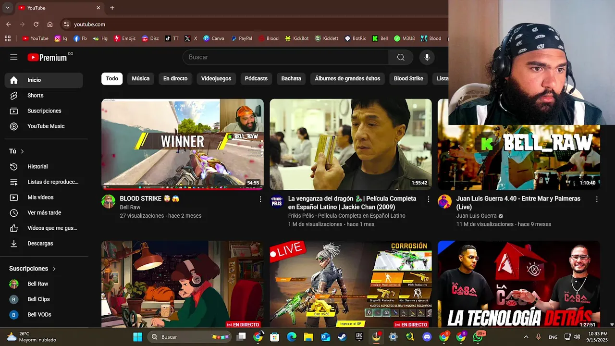Open Suscripciones in sidebar
Screen dimensions: 615x346
[x=44, y=111]
